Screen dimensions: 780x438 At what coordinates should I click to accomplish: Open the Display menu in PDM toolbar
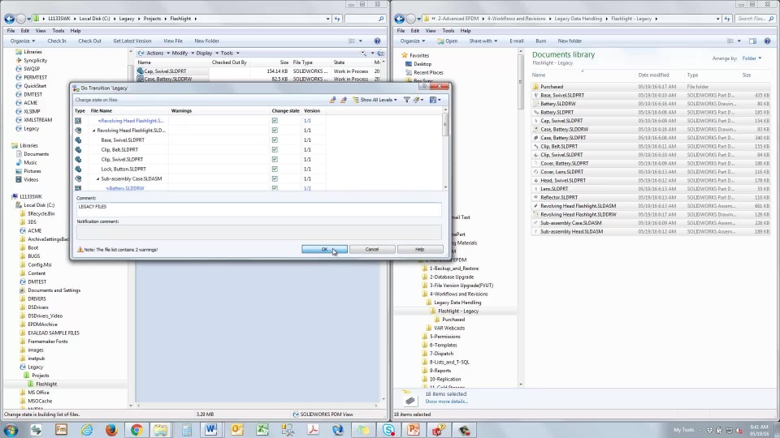click(207, 54)
